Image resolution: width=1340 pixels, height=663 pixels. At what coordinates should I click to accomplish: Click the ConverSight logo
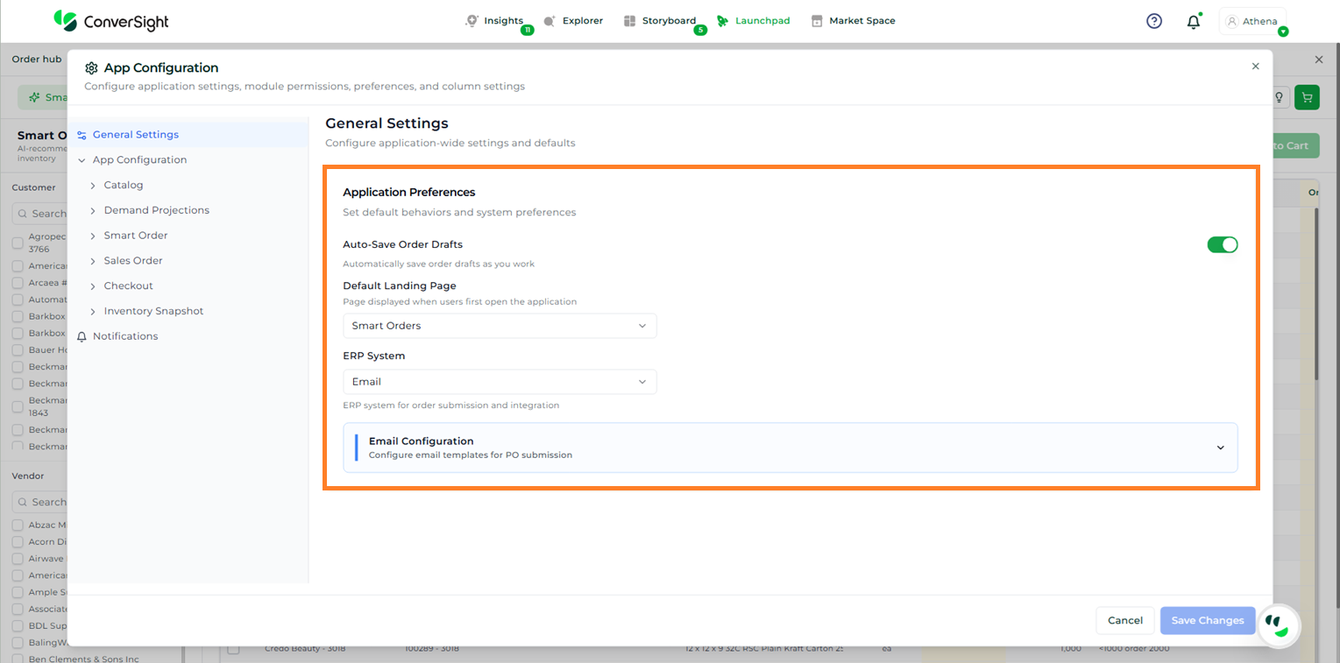pyautogui.click(x=110, y=21)
